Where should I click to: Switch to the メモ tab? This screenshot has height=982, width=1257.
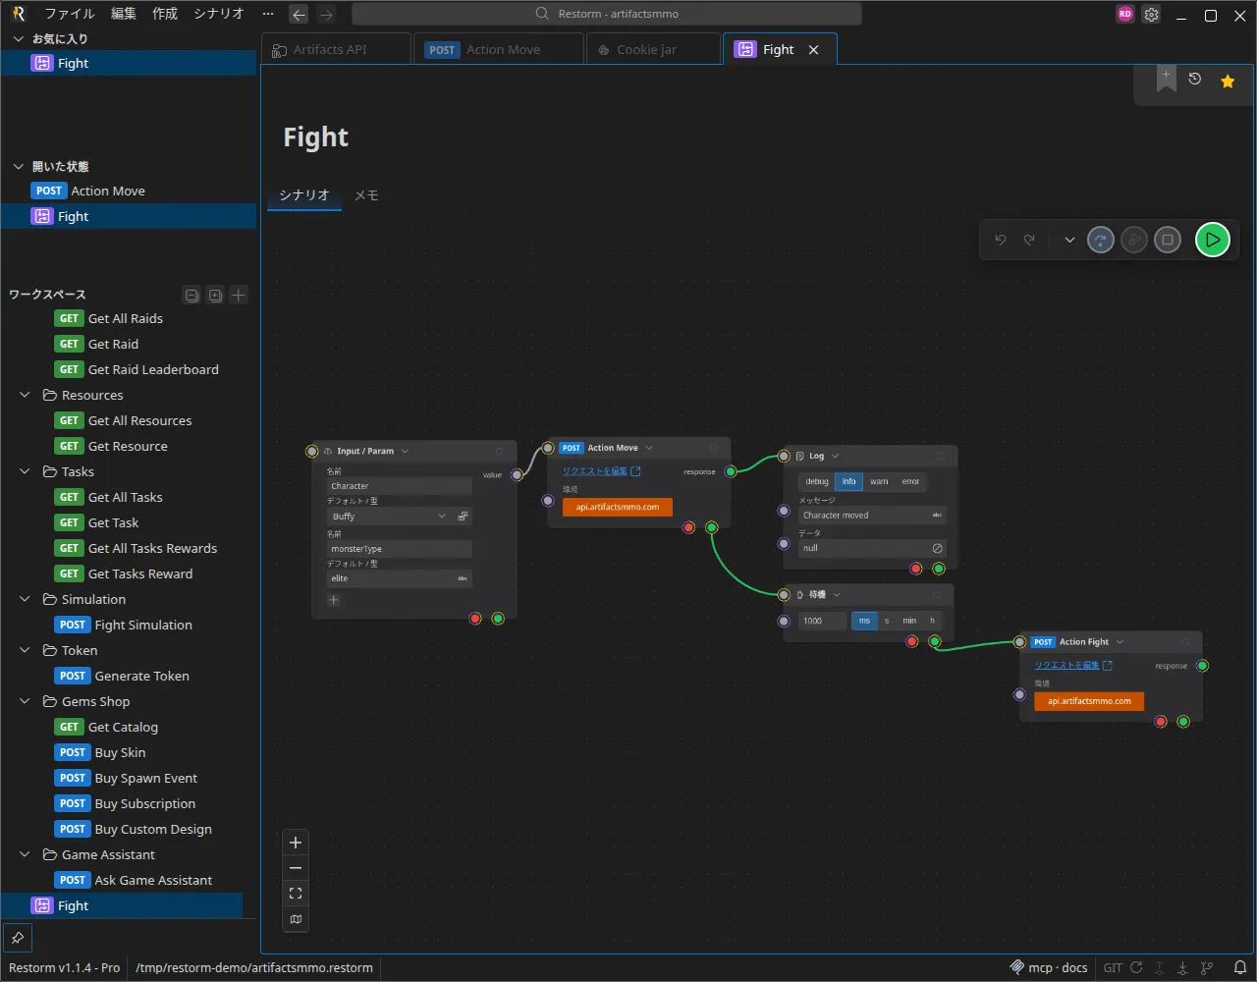[x=366, y=195]
